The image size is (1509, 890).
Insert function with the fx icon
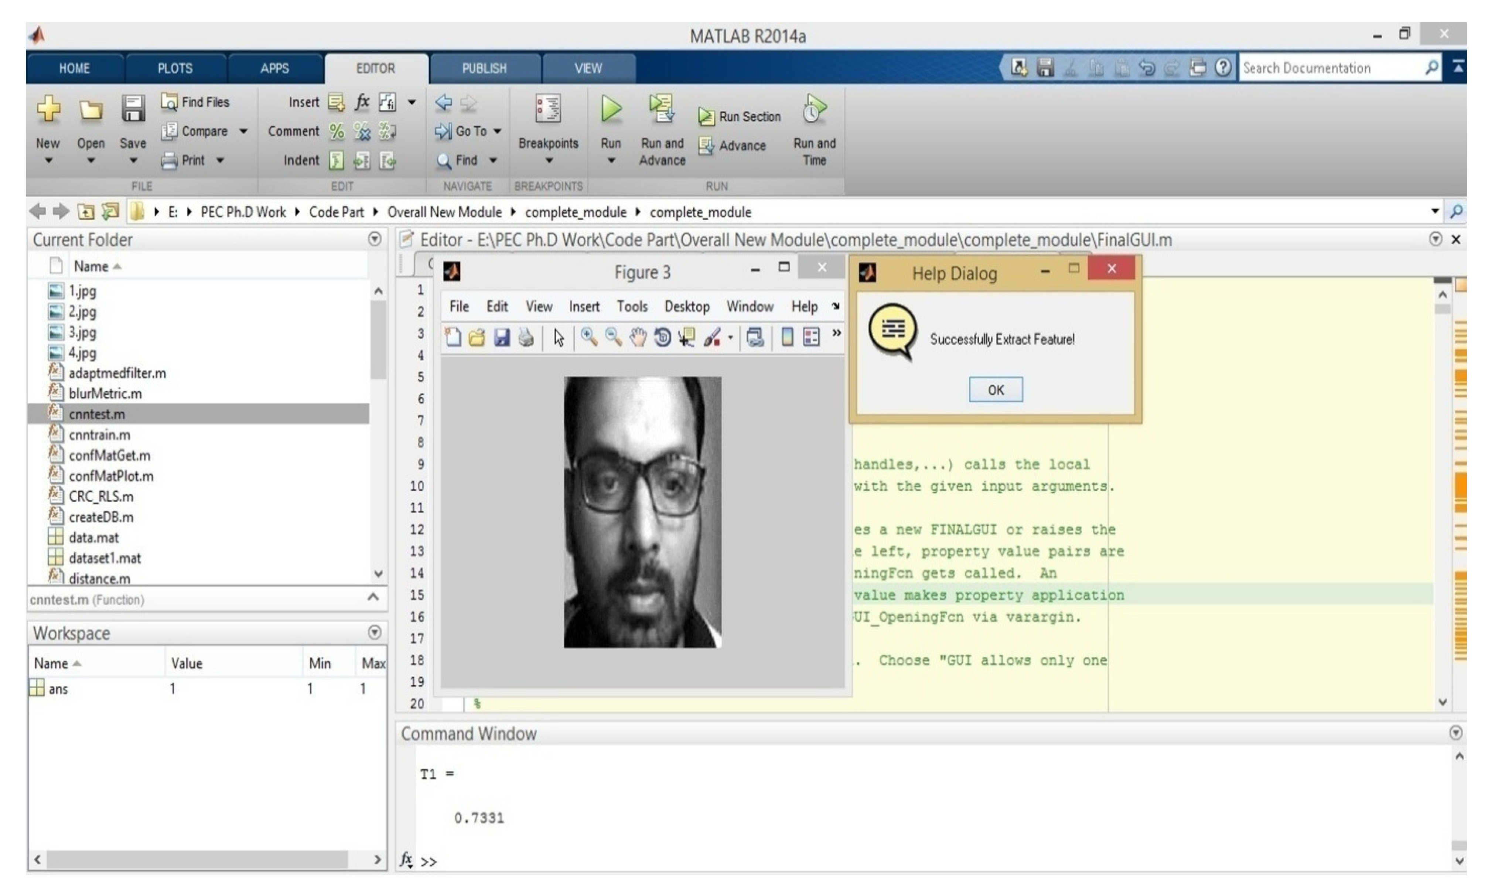pos(362,102)
